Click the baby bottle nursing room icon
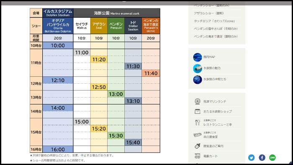 197,146
